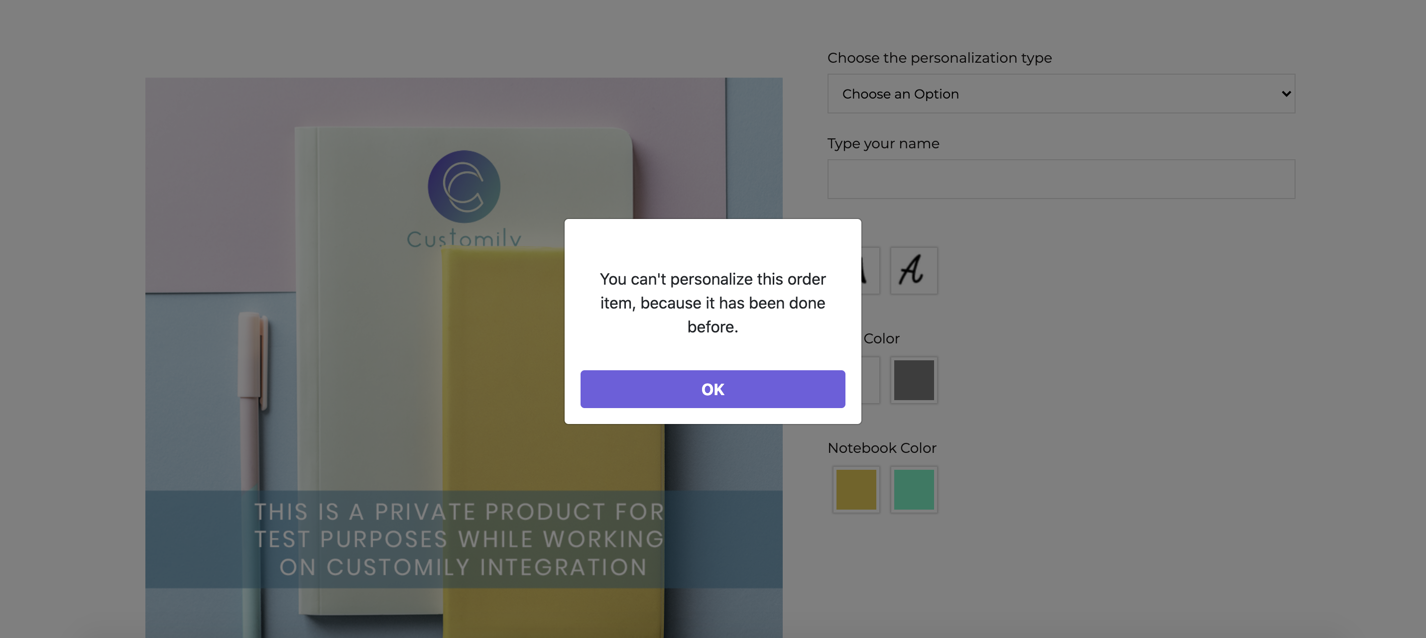The width and height of the screenshot is (1426, 638).
Task: Click the round Customily logo on the notebook
Action: pyautogui.click(x=464, y=187)
